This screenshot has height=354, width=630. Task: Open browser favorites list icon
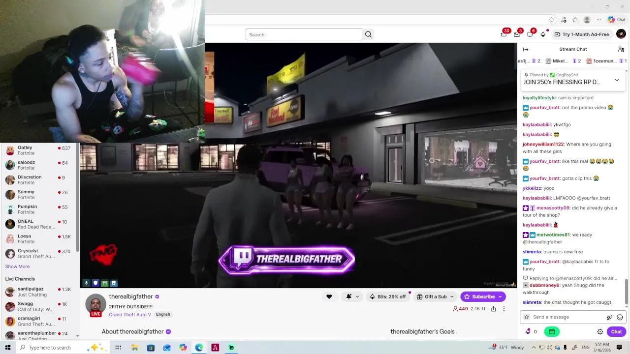pyautogui.click(x=575, y=20)
